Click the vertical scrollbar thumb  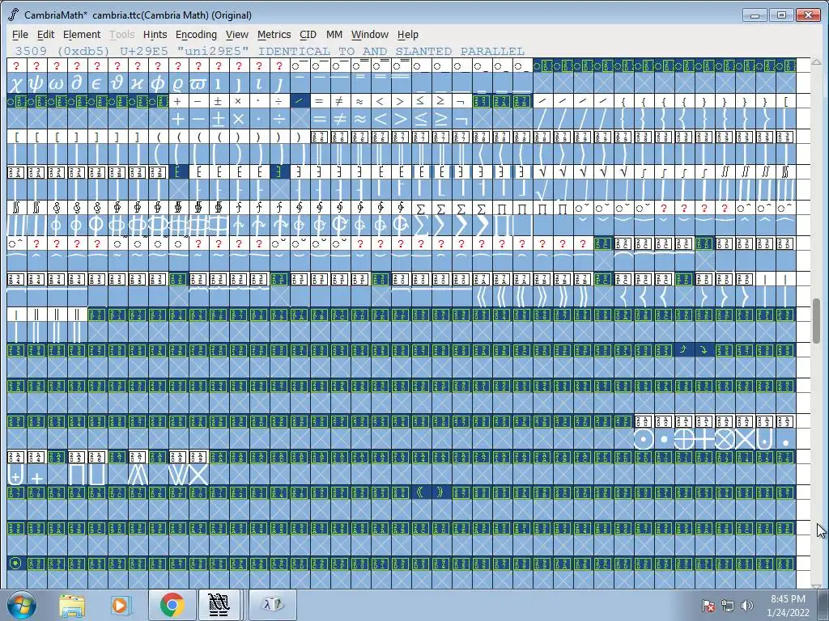point(816,320)
